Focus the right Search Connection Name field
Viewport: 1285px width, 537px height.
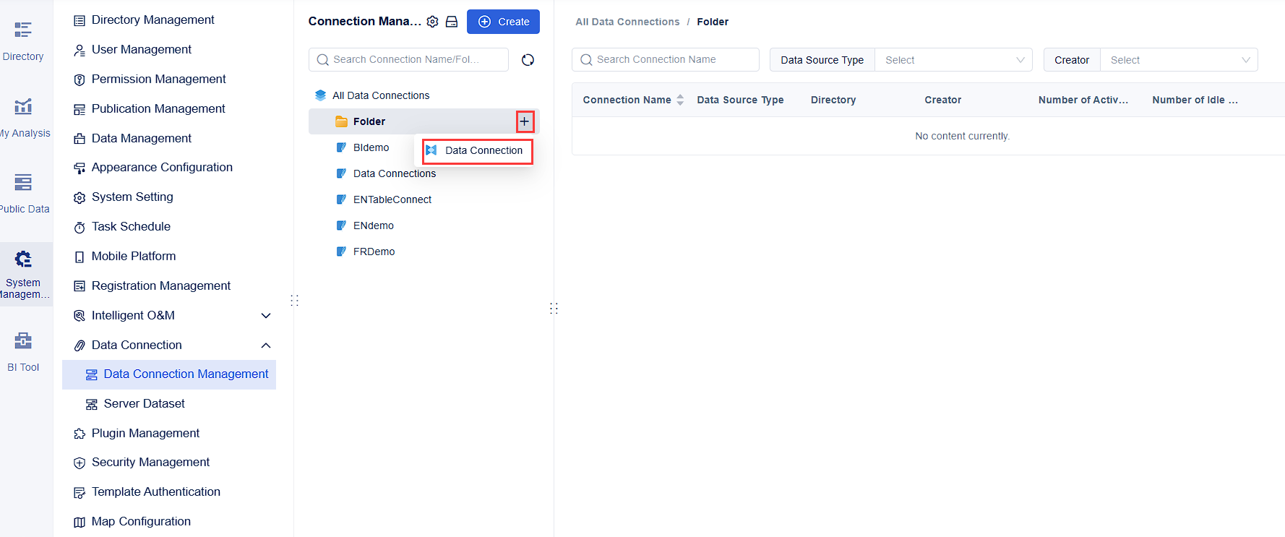(x=665, y=60)
